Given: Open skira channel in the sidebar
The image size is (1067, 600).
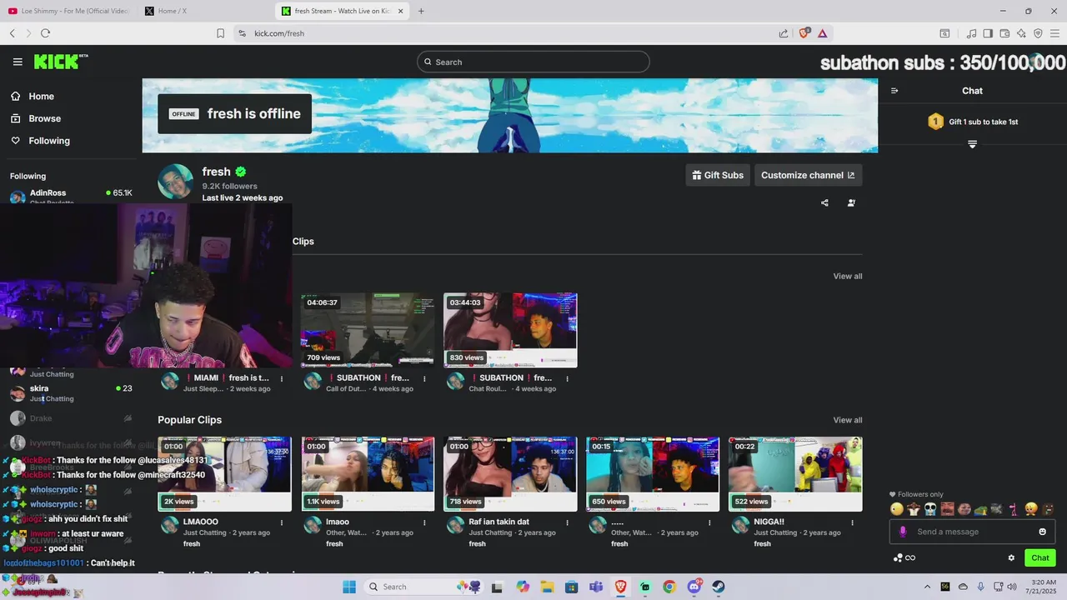Looking at the screenshot, I should 71,393.
